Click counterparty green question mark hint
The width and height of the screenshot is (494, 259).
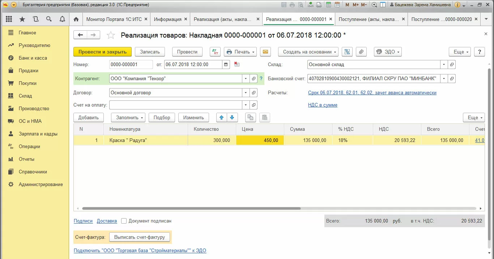[261, 78]
